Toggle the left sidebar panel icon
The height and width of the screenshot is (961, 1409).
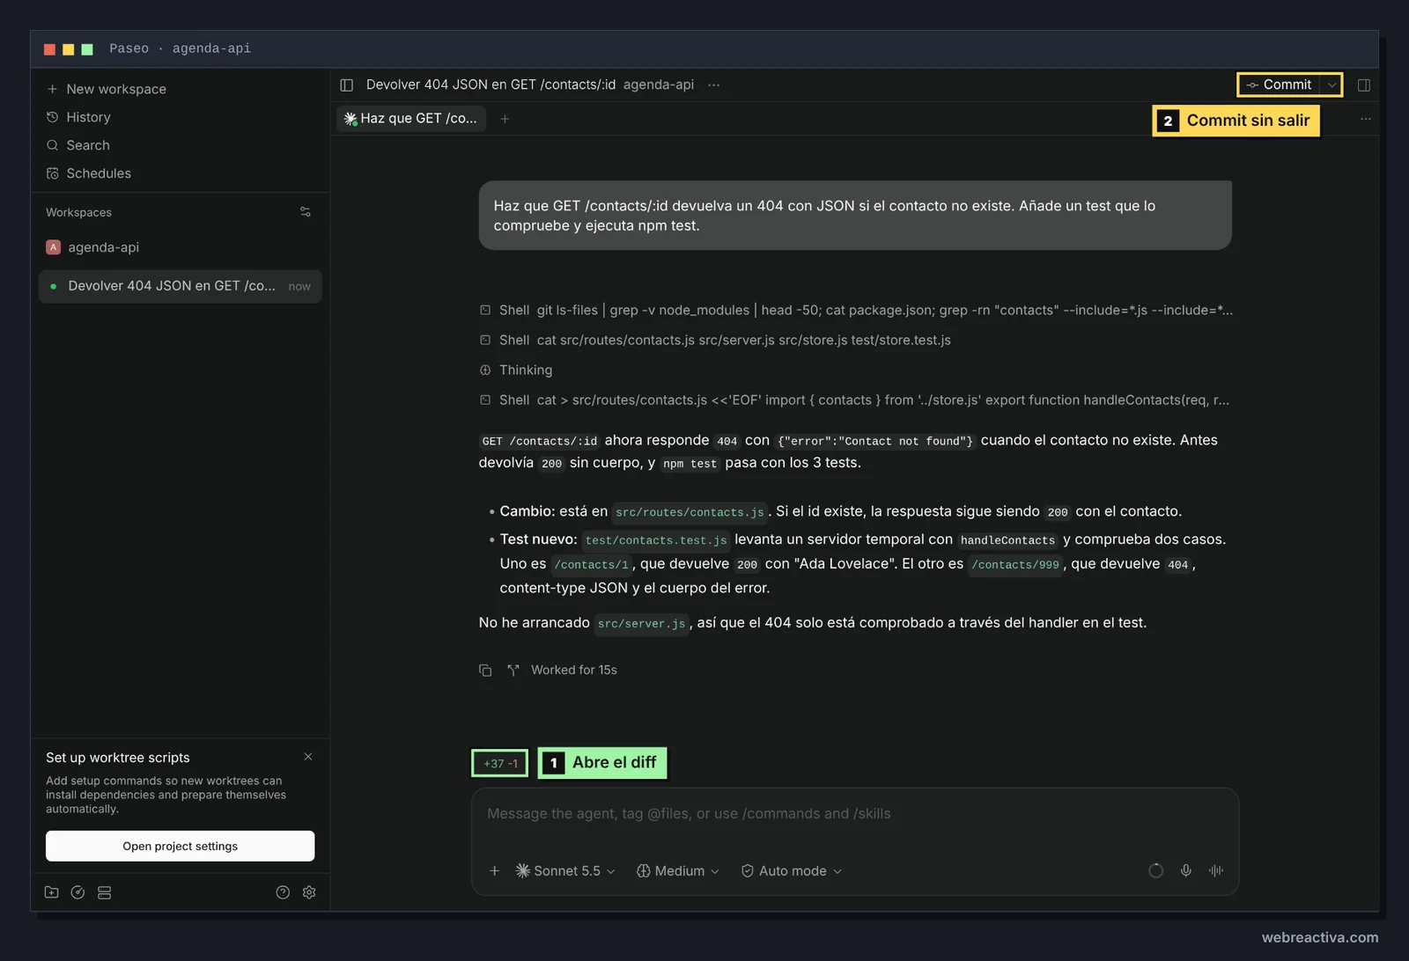tap(347, 85)
